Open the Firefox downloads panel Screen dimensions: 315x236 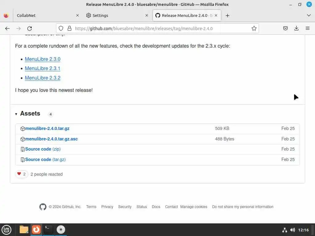click(296, 29)
